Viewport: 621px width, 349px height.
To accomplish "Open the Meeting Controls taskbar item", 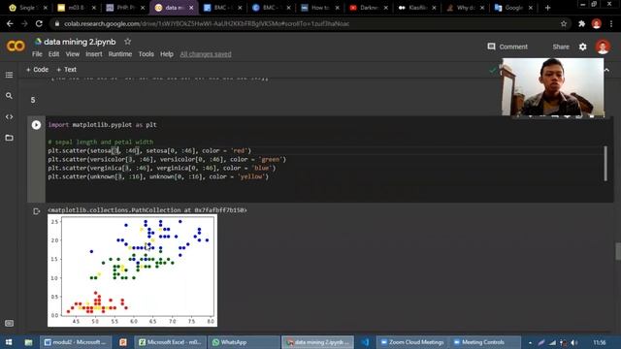I will (x=485, y=342).
